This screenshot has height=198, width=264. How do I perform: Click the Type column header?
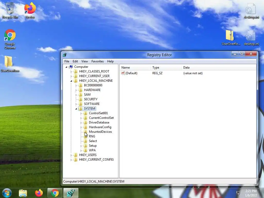(166, 68)
